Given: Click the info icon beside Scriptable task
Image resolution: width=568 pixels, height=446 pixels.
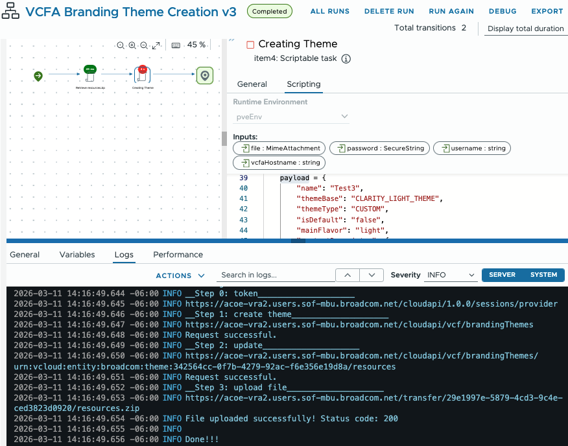Looking at the screenshot, I should click(x=346, y=59).
